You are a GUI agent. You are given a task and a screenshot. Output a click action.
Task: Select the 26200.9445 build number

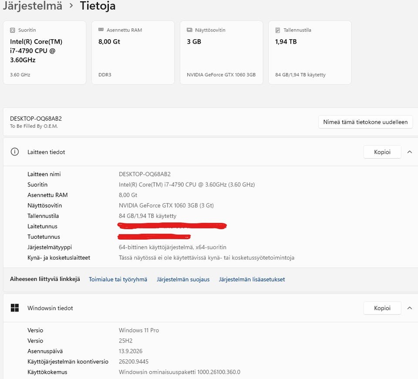tap(134, 362)
